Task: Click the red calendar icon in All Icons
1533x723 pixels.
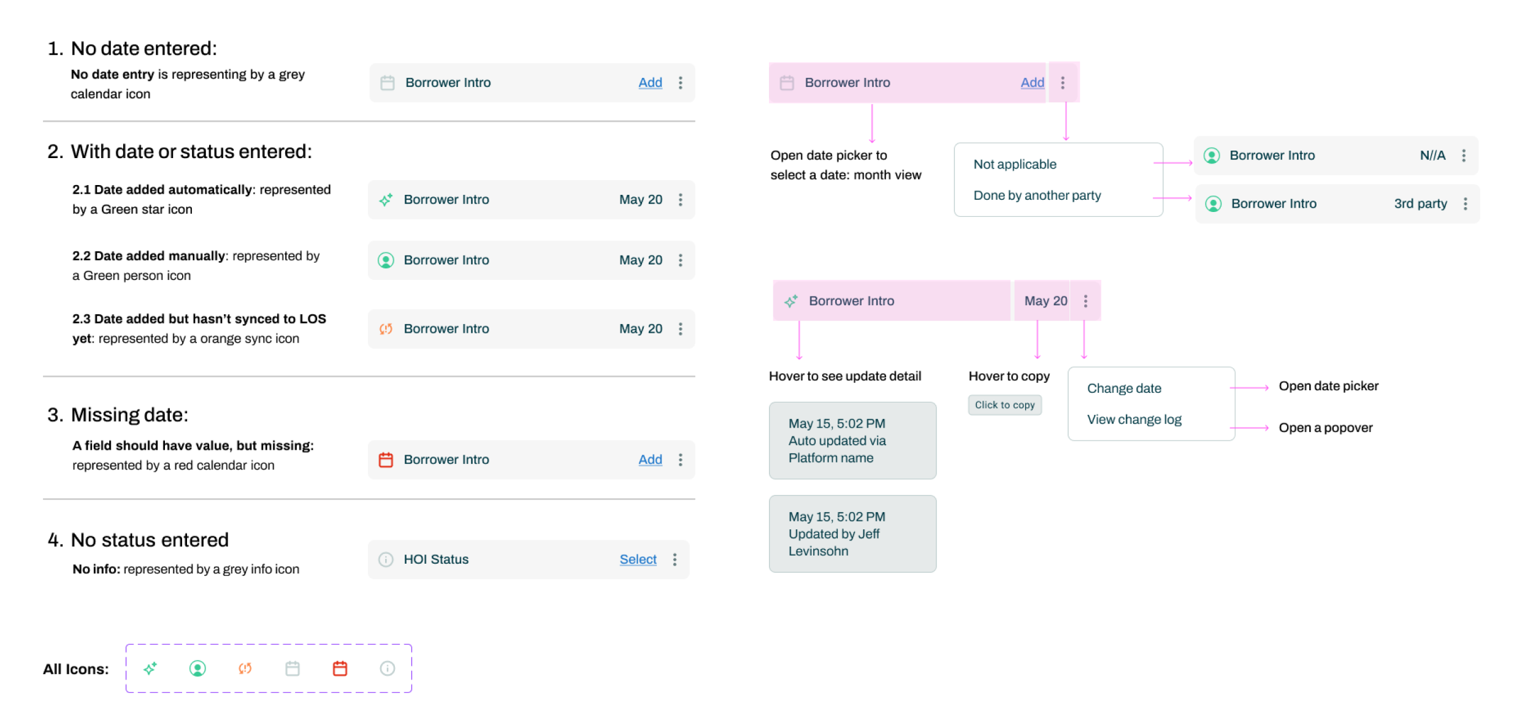Action: point(340,668)
